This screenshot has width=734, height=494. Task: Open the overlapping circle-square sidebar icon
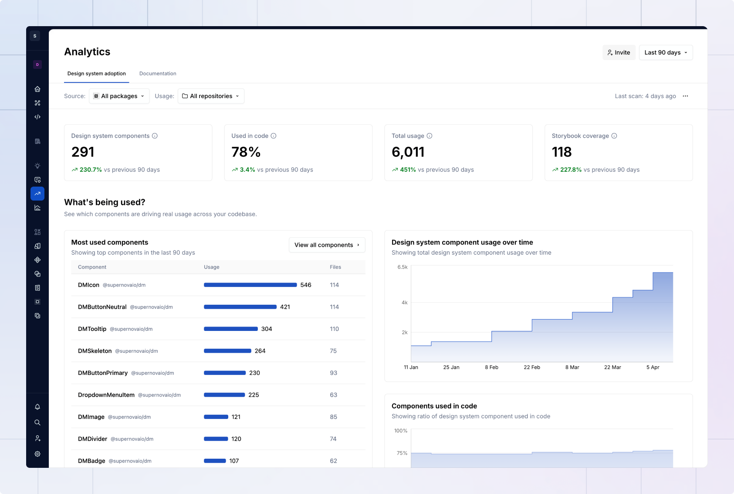[x=37, y=274]
